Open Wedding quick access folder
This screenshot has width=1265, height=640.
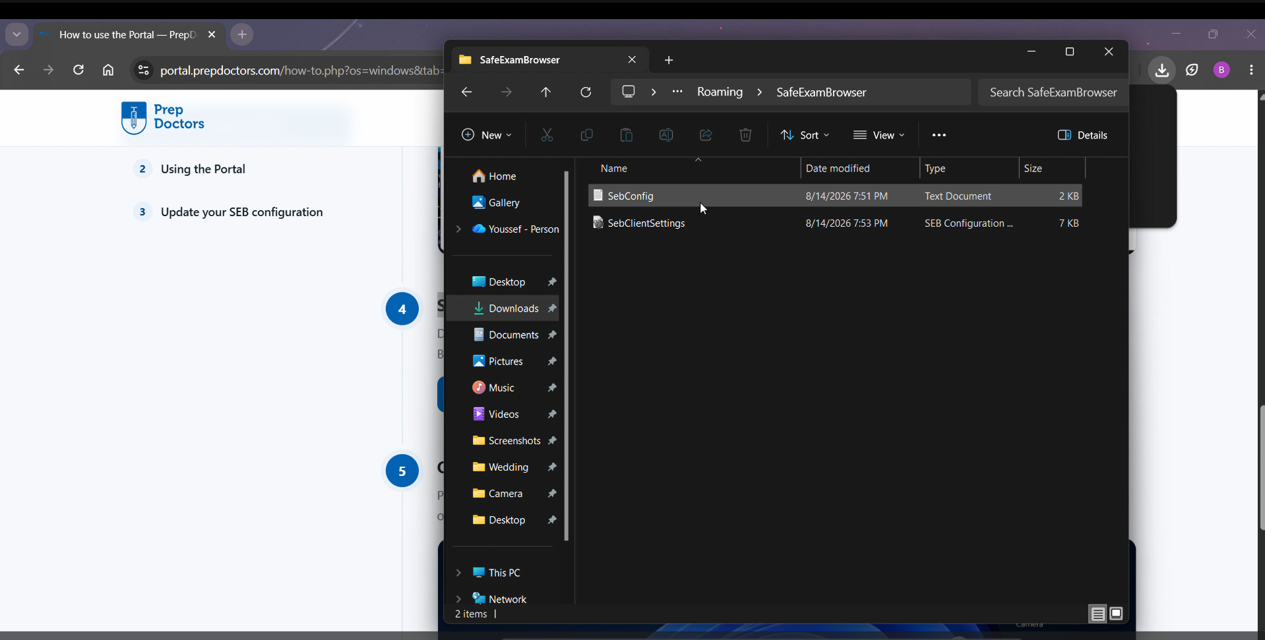[502, 467]
